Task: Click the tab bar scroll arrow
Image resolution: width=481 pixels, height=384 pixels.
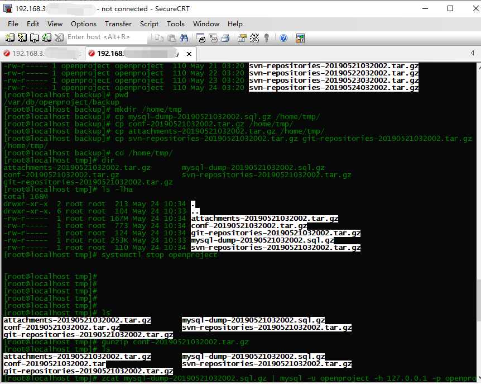Action: [x=473, y=53]
